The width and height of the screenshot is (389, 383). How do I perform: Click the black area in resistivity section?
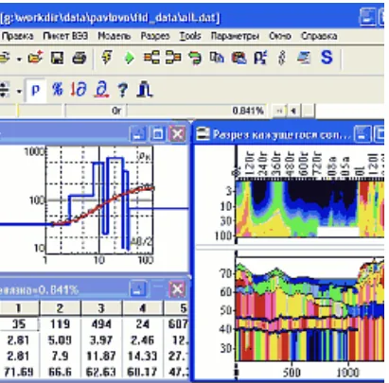(315, 196)
